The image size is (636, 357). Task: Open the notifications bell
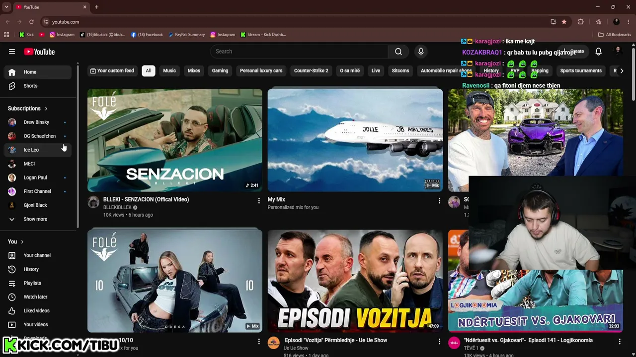(x=599, y=52)
